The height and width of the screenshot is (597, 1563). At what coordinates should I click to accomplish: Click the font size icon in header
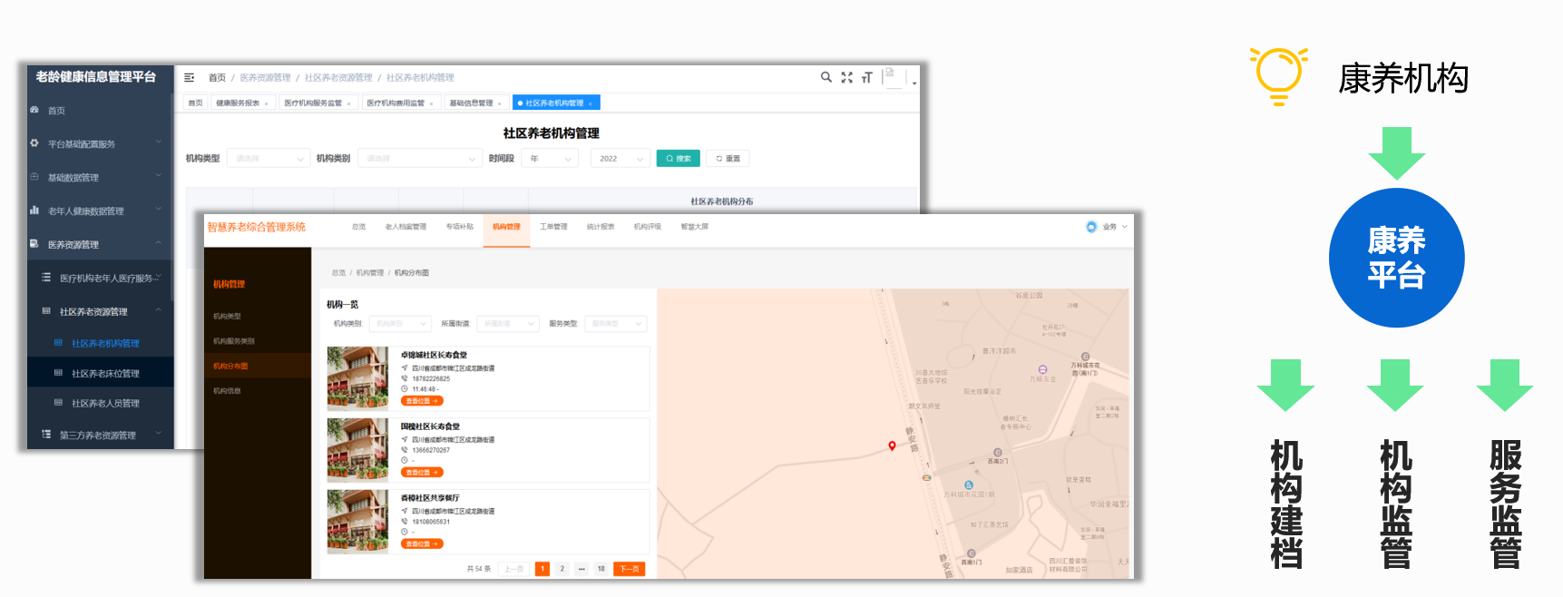(x=866, y=78)
